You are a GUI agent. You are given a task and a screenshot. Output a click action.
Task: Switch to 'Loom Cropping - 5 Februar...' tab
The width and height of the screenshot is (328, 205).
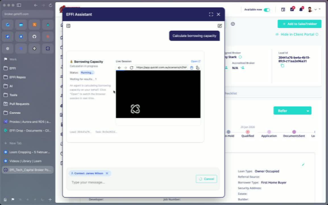pyautogui.click(x=27, y=152)
